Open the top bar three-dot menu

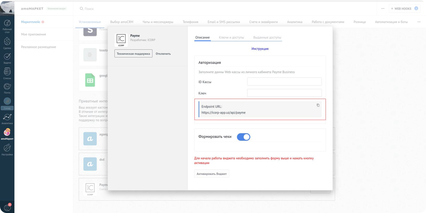click(x=383, y=9)
